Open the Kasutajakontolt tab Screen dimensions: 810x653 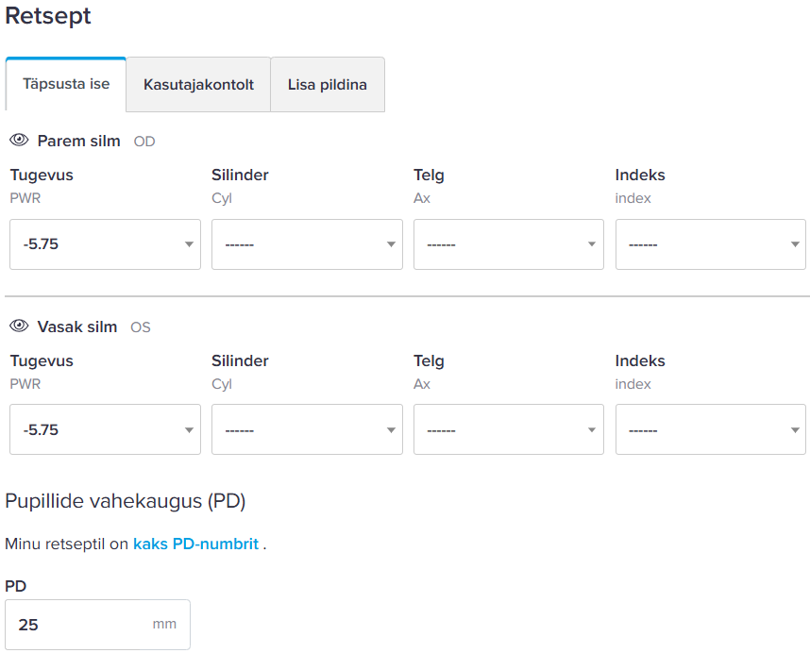tap(198, 85)
